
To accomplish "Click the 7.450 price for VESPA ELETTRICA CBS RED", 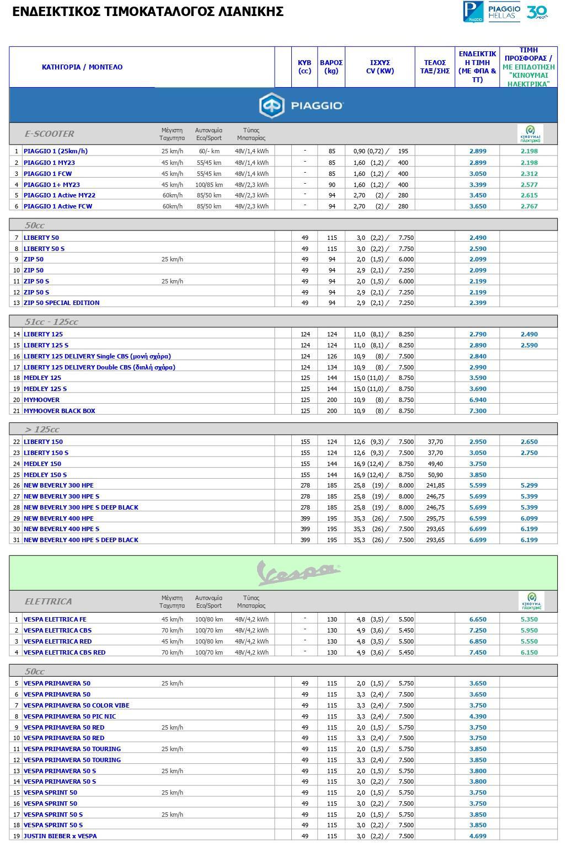I will [x=478, y=652].
